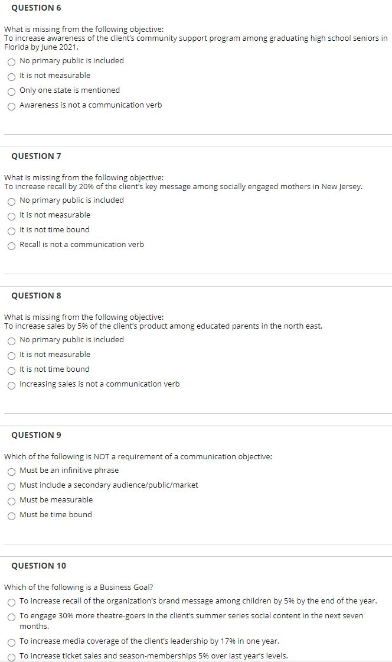Pick 'Recall is not a communication verb' answer
The image size is (392, 662).
[x=12, y=245]
